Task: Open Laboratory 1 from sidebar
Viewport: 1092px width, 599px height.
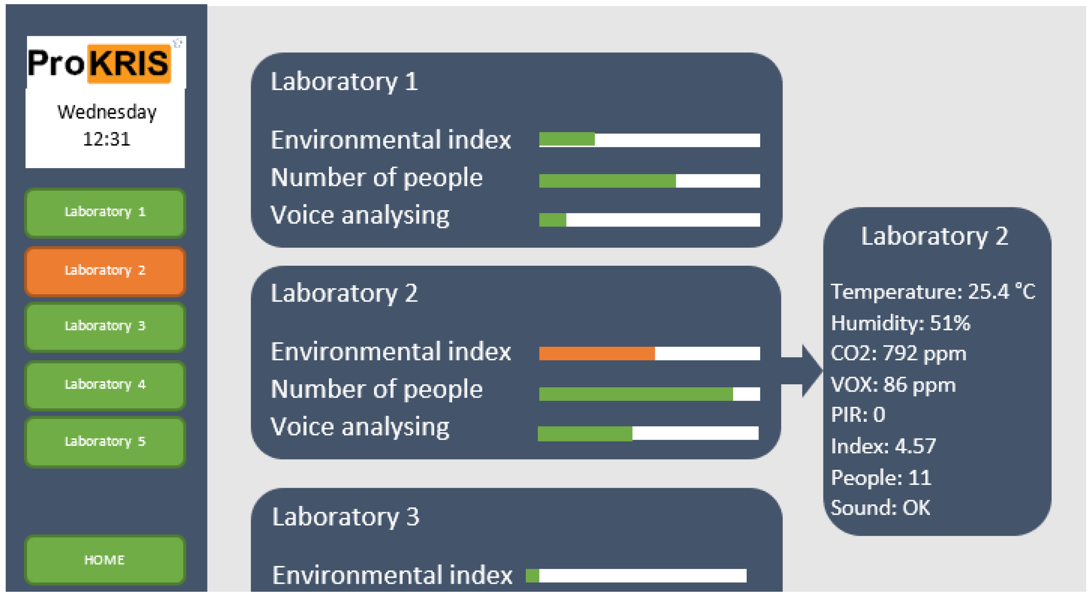Action: click(105, 212)
